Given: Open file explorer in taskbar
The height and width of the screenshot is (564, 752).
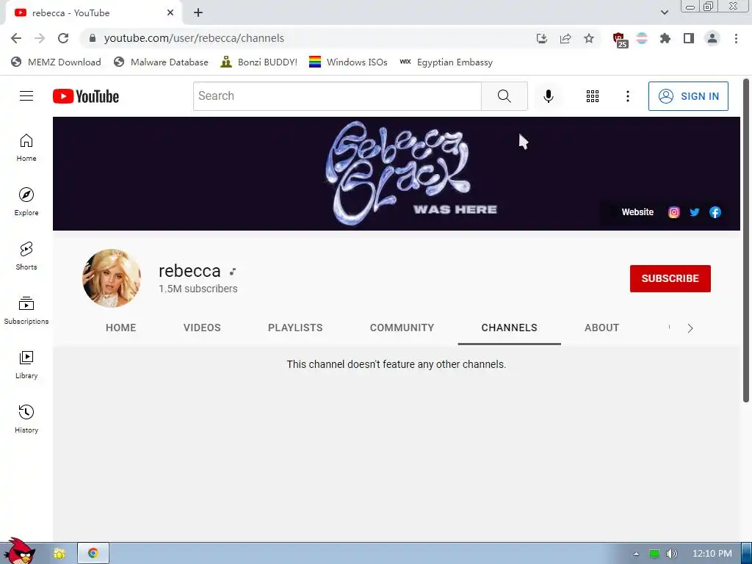Looking at the screenshot, I should coord(59,554).
